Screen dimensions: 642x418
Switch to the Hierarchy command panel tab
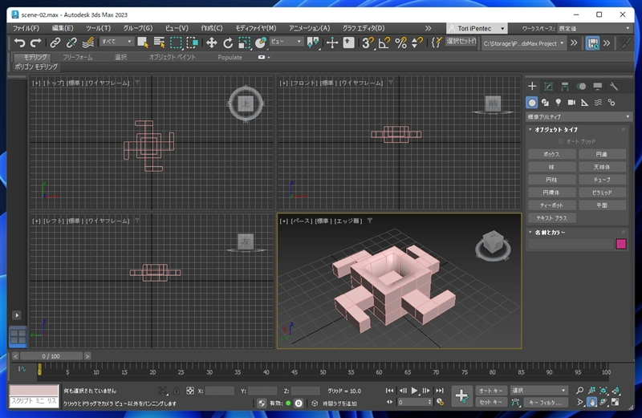[x=565, y=87]
